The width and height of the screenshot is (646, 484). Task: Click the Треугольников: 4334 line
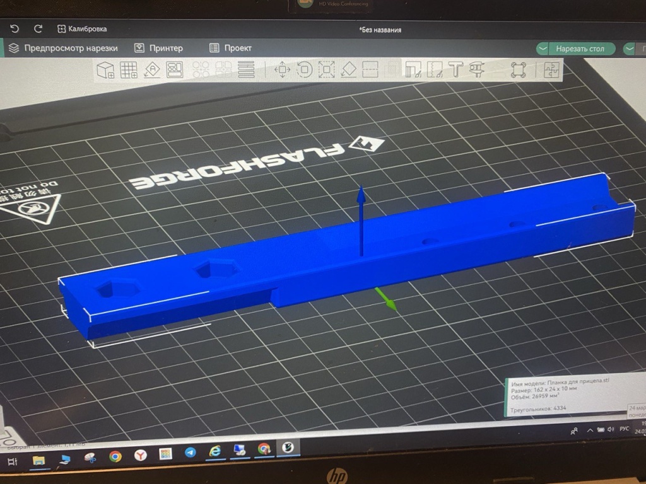pyautogui.click(x=538, y=408)
